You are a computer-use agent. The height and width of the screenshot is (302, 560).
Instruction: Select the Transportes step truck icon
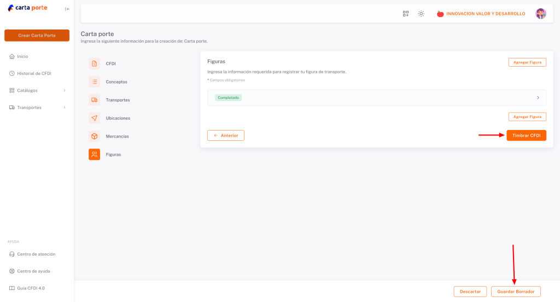pyautogui.click(x=94, y=100)
